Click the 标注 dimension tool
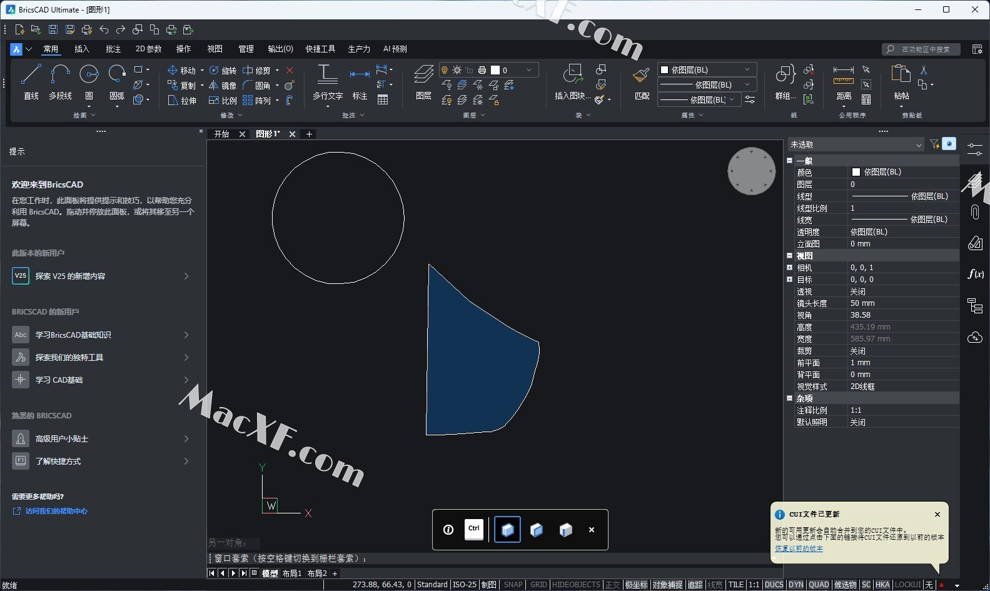 [x=360, y=81]
